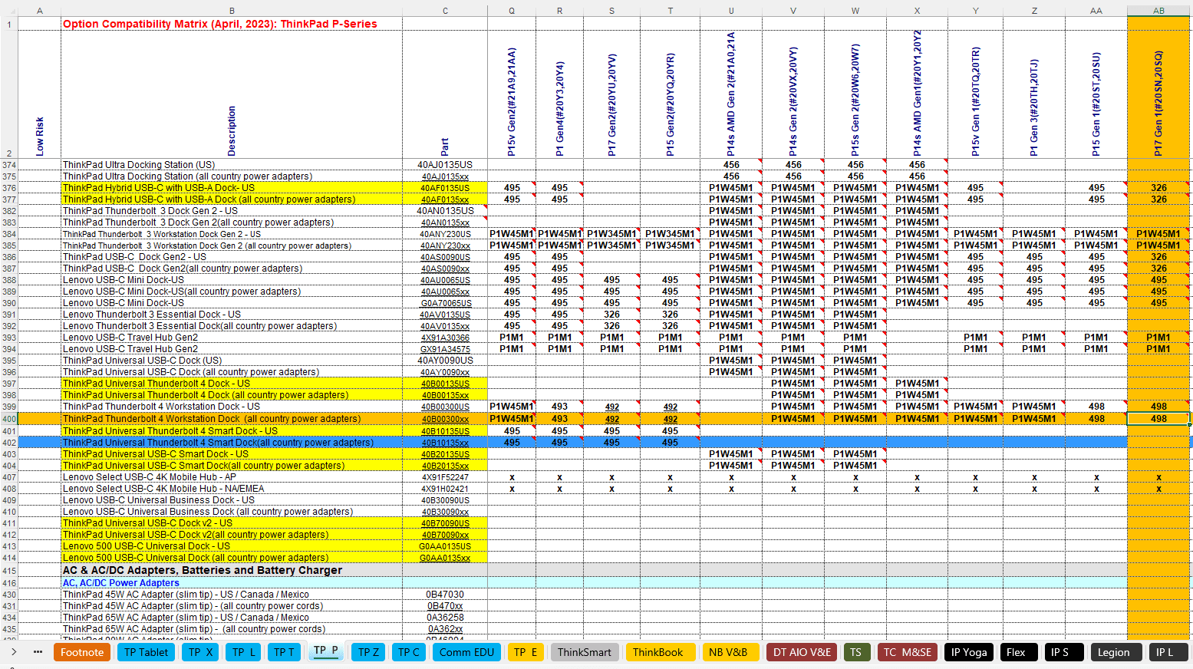
Task: Switch to the TP Z sheet tab
Action: (x=368, y=652)
